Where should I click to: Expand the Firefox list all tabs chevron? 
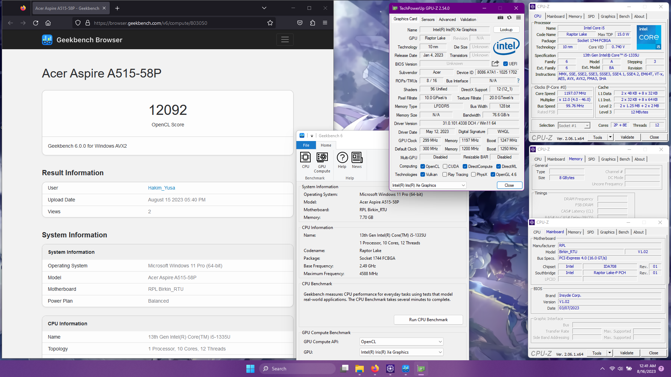pos(264,8)
